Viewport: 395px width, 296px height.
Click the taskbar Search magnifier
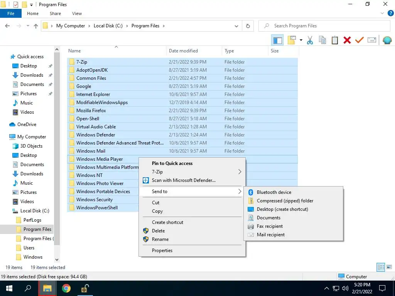[x=28, y=288]
